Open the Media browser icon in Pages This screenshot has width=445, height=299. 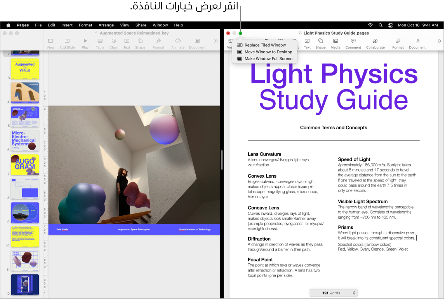[335, 42]
